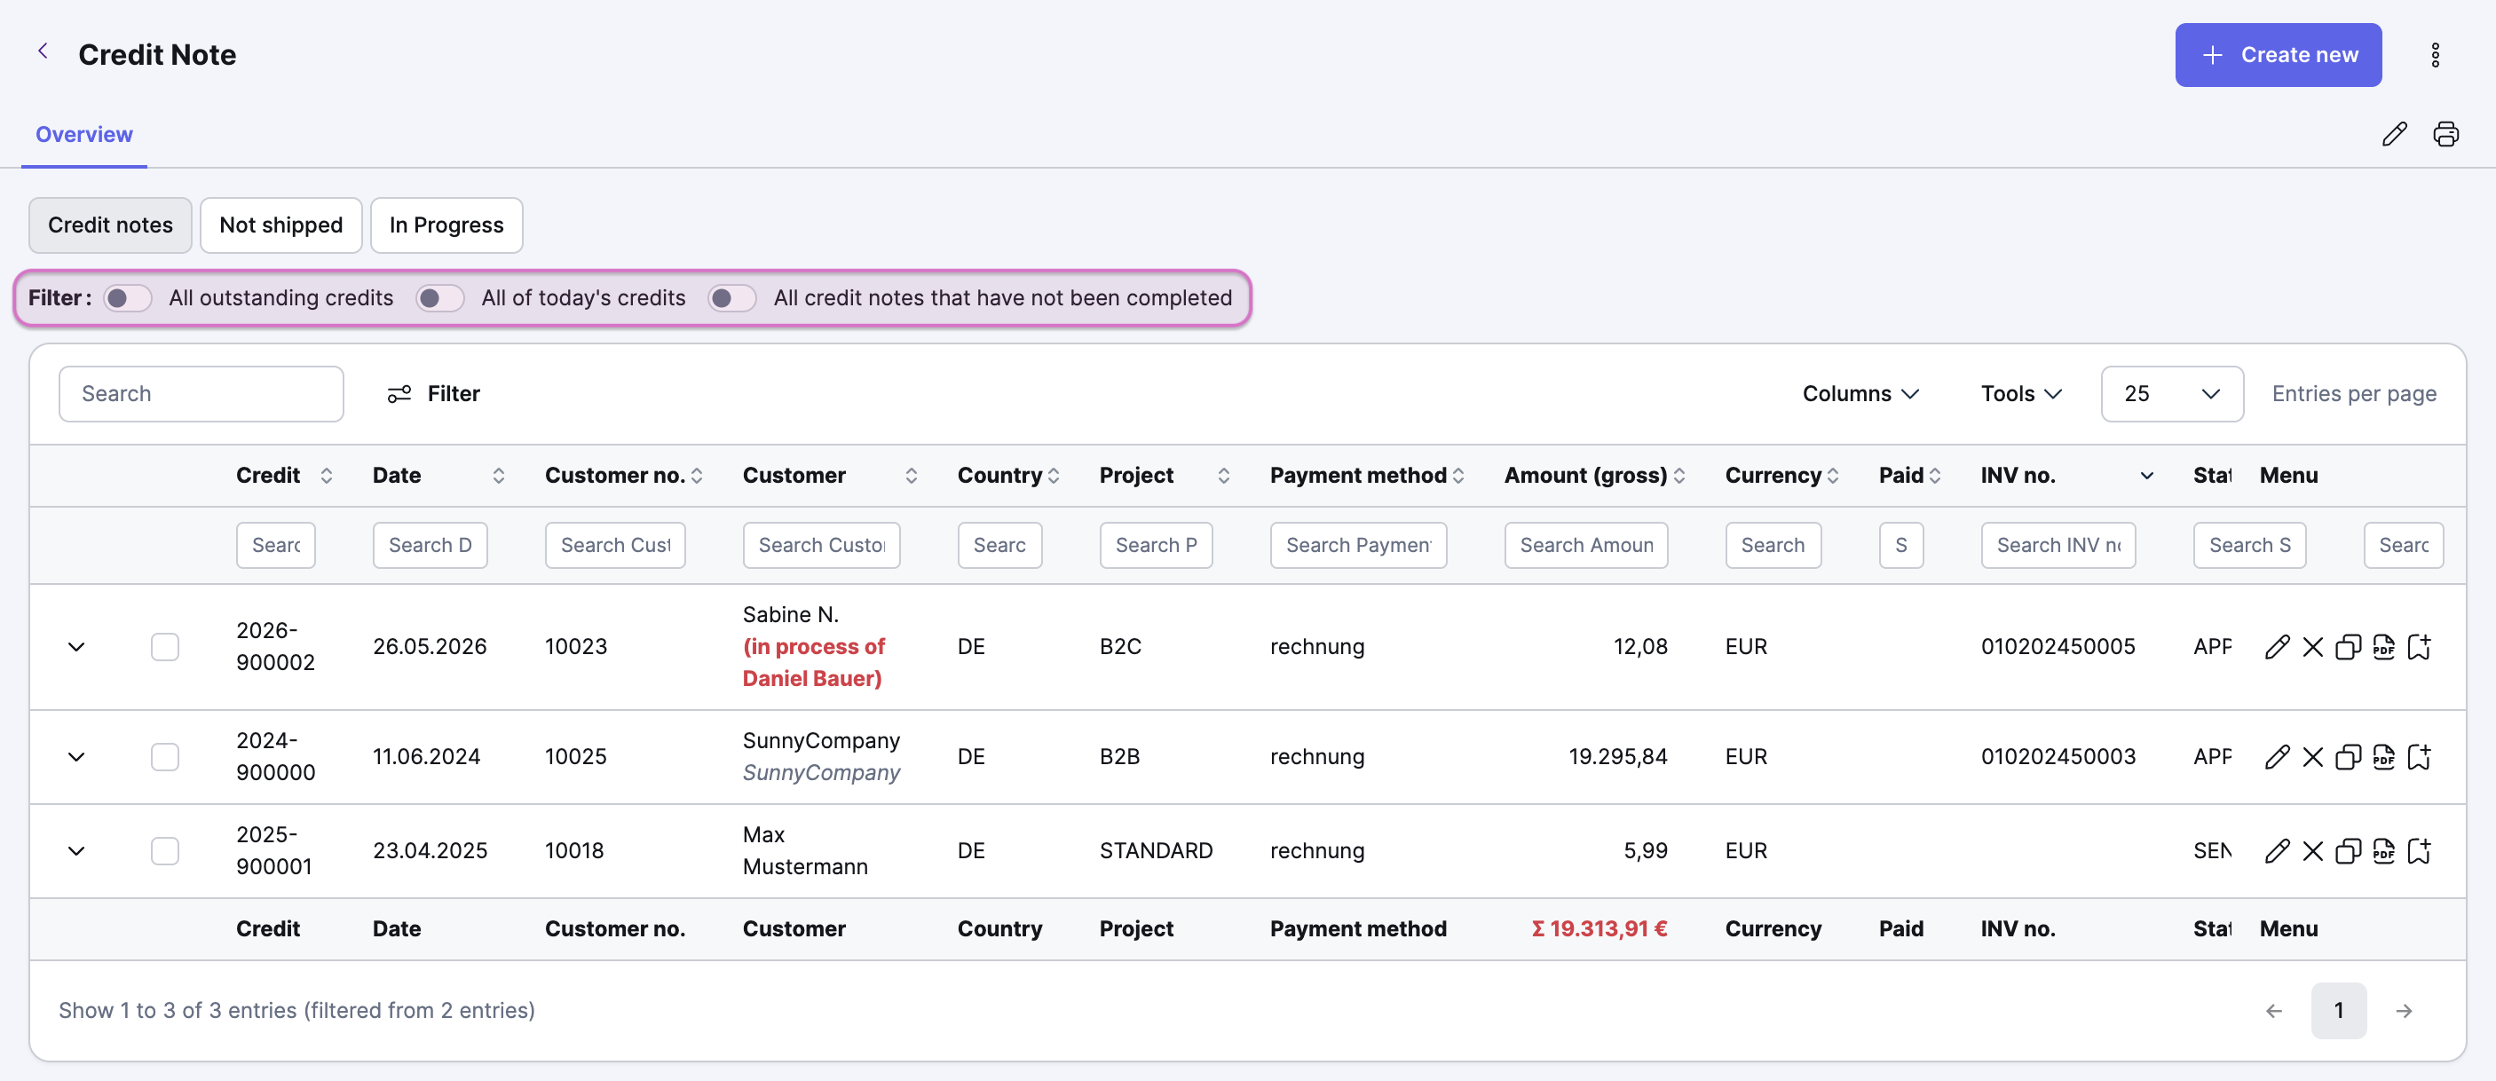Go back using the left arrow icon
This screenshot has height=1081, width=2496.
(43, 51)
